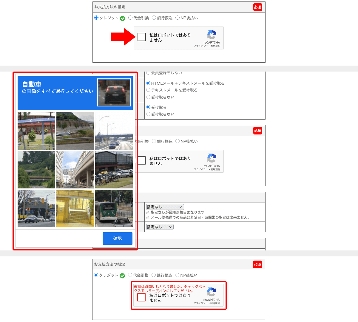Image resolution: width=358 pixels, height=322 pixels.
Task: Click the reCAPTCHA logo beside the red-arrow checkbox
Action: click(212, 35)
